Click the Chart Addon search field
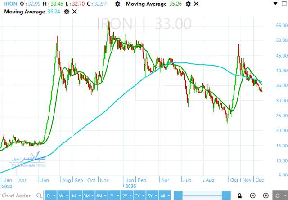This screenshot has width=288, height=200. [17, 196]
